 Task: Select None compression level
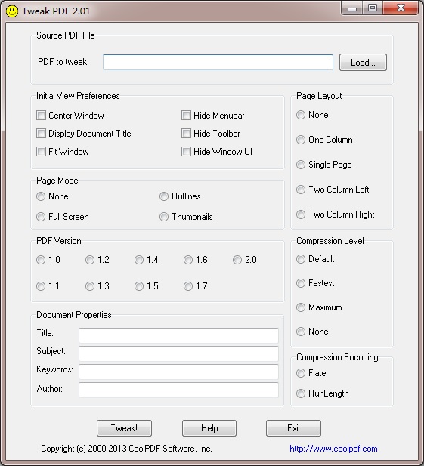[x=301, y=331]
